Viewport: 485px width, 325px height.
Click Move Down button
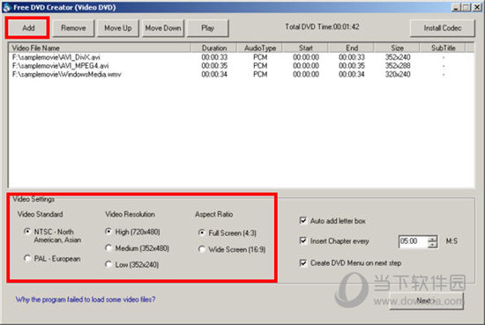pos(163,28)
